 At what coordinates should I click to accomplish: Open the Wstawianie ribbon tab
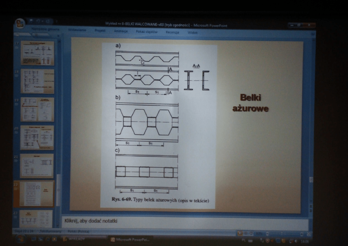coord(77,30)
